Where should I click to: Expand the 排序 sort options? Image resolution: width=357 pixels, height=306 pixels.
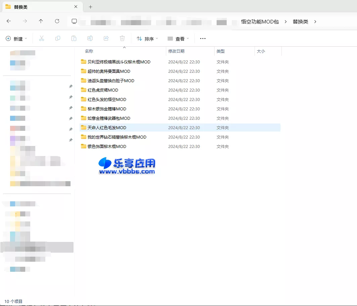[147, 39]
